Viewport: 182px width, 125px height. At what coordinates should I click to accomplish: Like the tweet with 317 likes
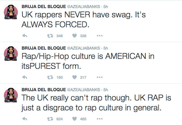pyautogui.click(x=75, y=77)
